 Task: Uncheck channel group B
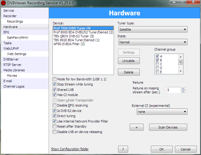157,60
